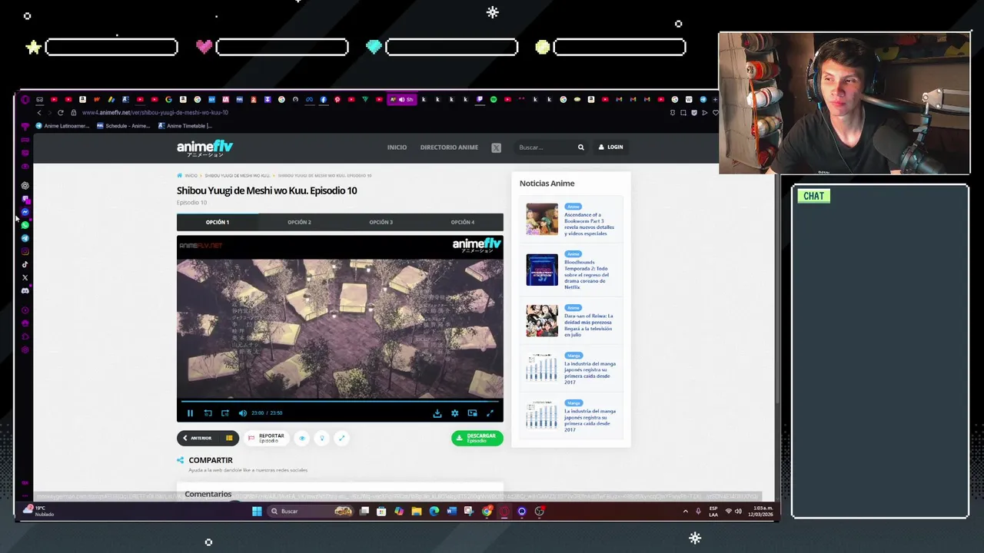Click the Facebook tab in the tab strip
Viewport: 984px width, 553px height.
pyautogui.click(x=323, y=100)
